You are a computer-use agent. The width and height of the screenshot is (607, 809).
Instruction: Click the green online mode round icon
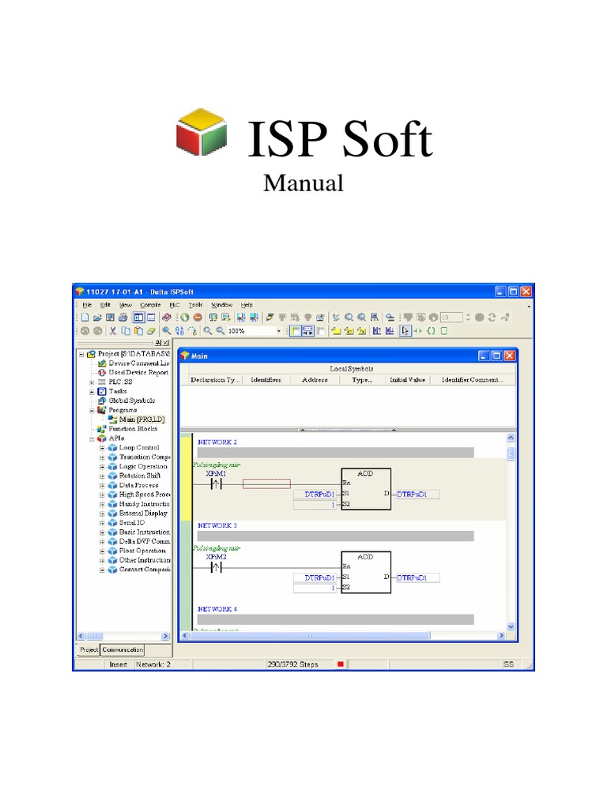185,318
